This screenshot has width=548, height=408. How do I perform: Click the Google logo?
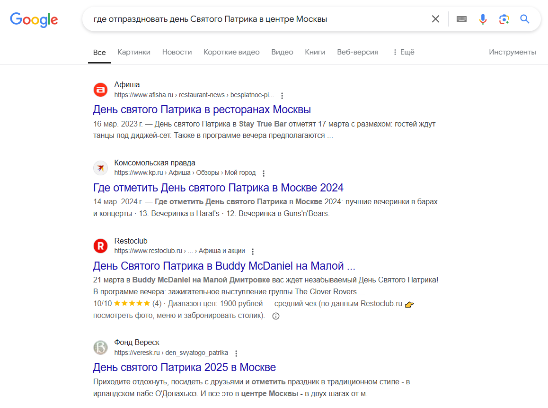coord(34,19)
